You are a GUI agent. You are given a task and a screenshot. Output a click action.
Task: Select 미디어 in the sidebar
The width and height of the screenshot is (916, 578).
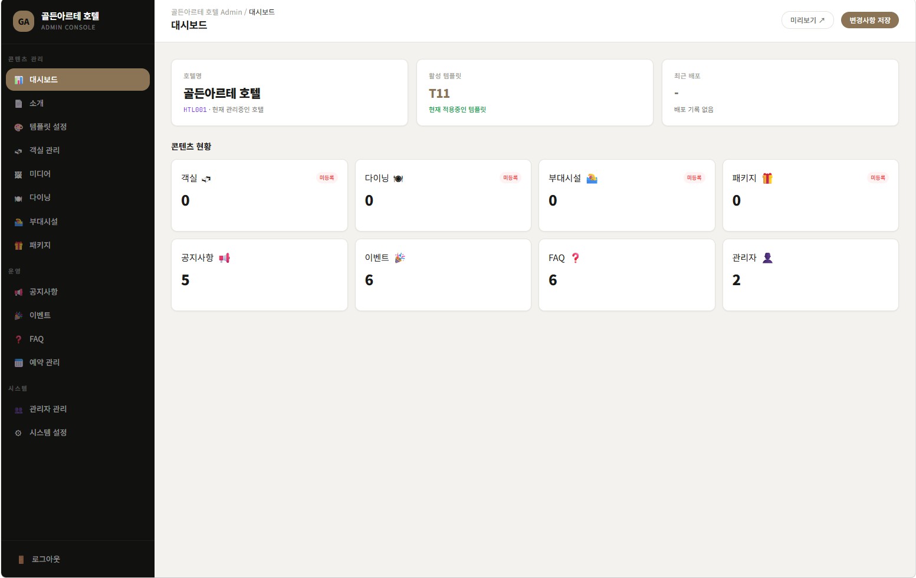click(x=78, y=174)
